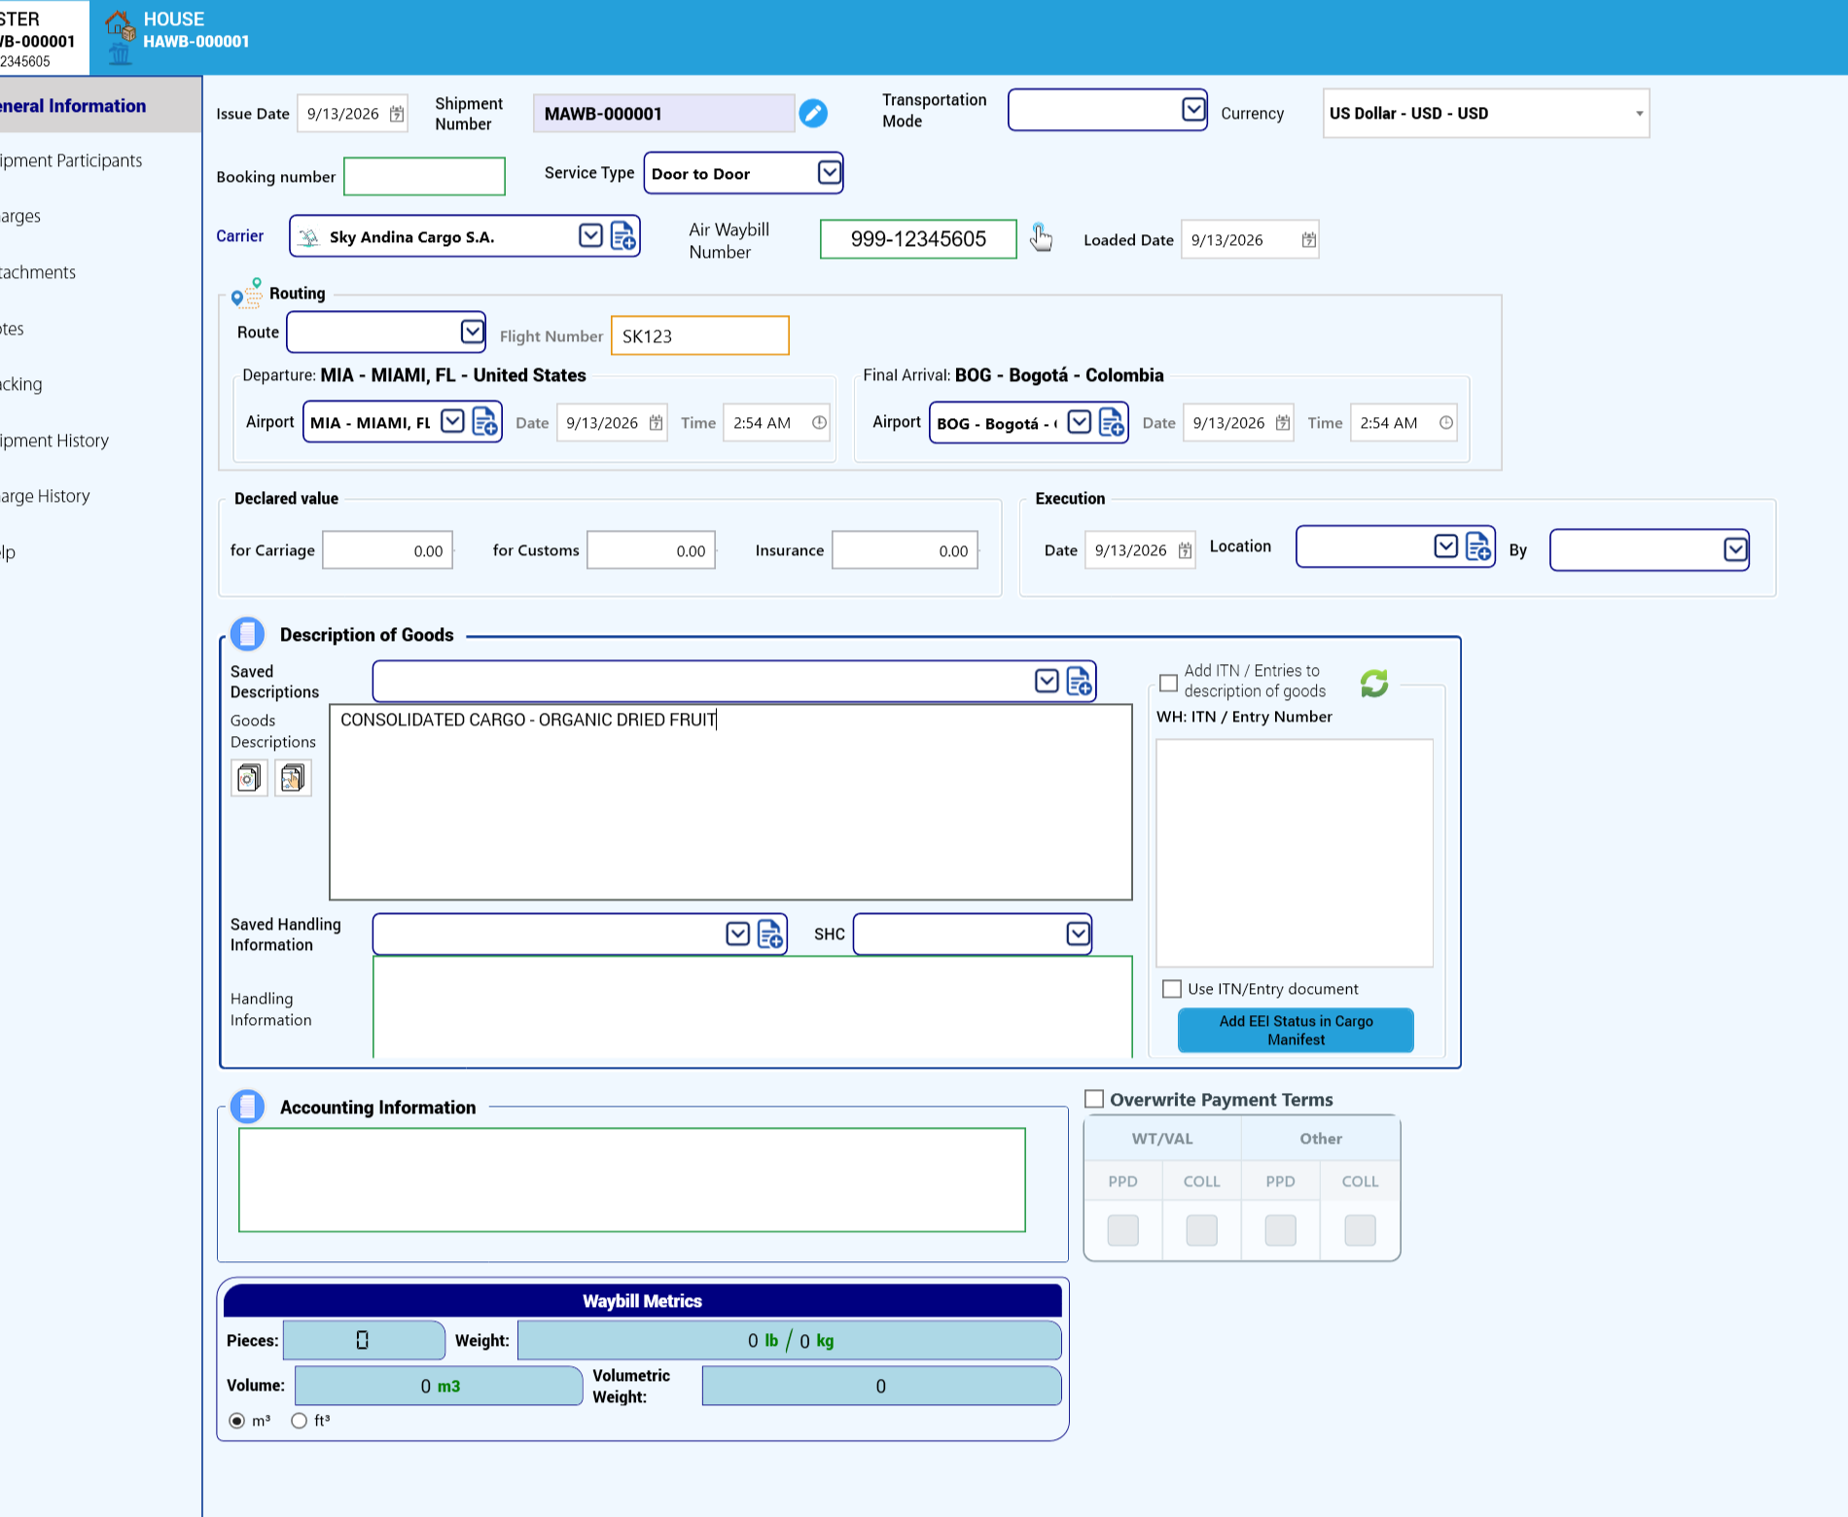This screenshot has height=1517, width=1848.
Task: Expand the Transportation Mode dropdown
Action: [x=1193, y=110]
